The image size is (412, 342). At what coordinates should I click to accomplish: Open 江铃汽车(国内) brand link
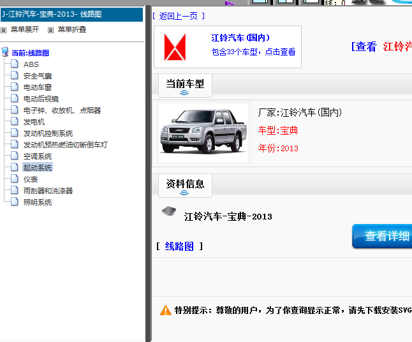[240, 38]
